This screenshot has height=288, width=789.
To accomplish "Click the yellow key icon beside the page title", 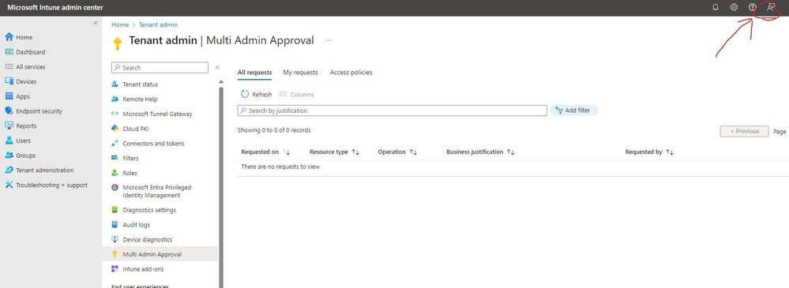I will (117, 43).
